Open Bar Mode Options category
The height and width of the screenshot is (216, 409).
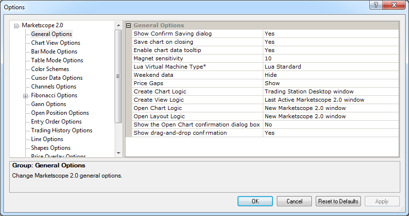(x=54, y=52)
